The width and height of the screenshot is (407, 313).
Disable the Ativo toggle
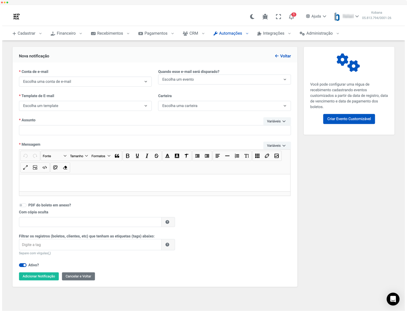[x=23, y=265]
